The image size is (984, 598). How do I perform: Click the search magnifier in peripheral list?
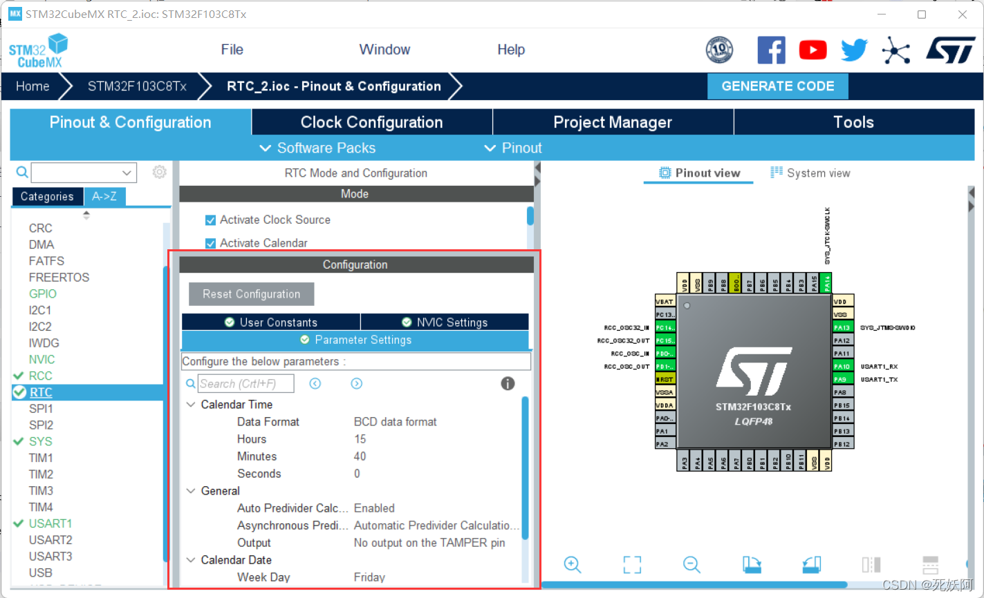tap(22, 172)
